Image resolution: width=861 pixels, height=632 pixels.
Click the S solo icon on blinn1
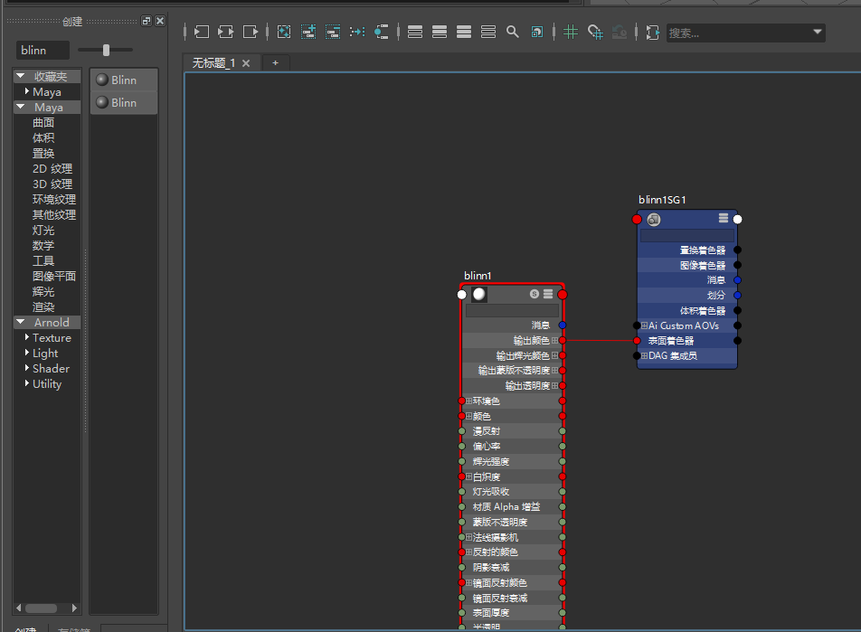click(x=535, y=294)
